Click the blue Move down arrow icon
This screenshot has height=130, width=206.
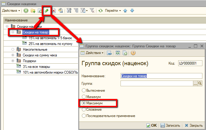point(132,11)
